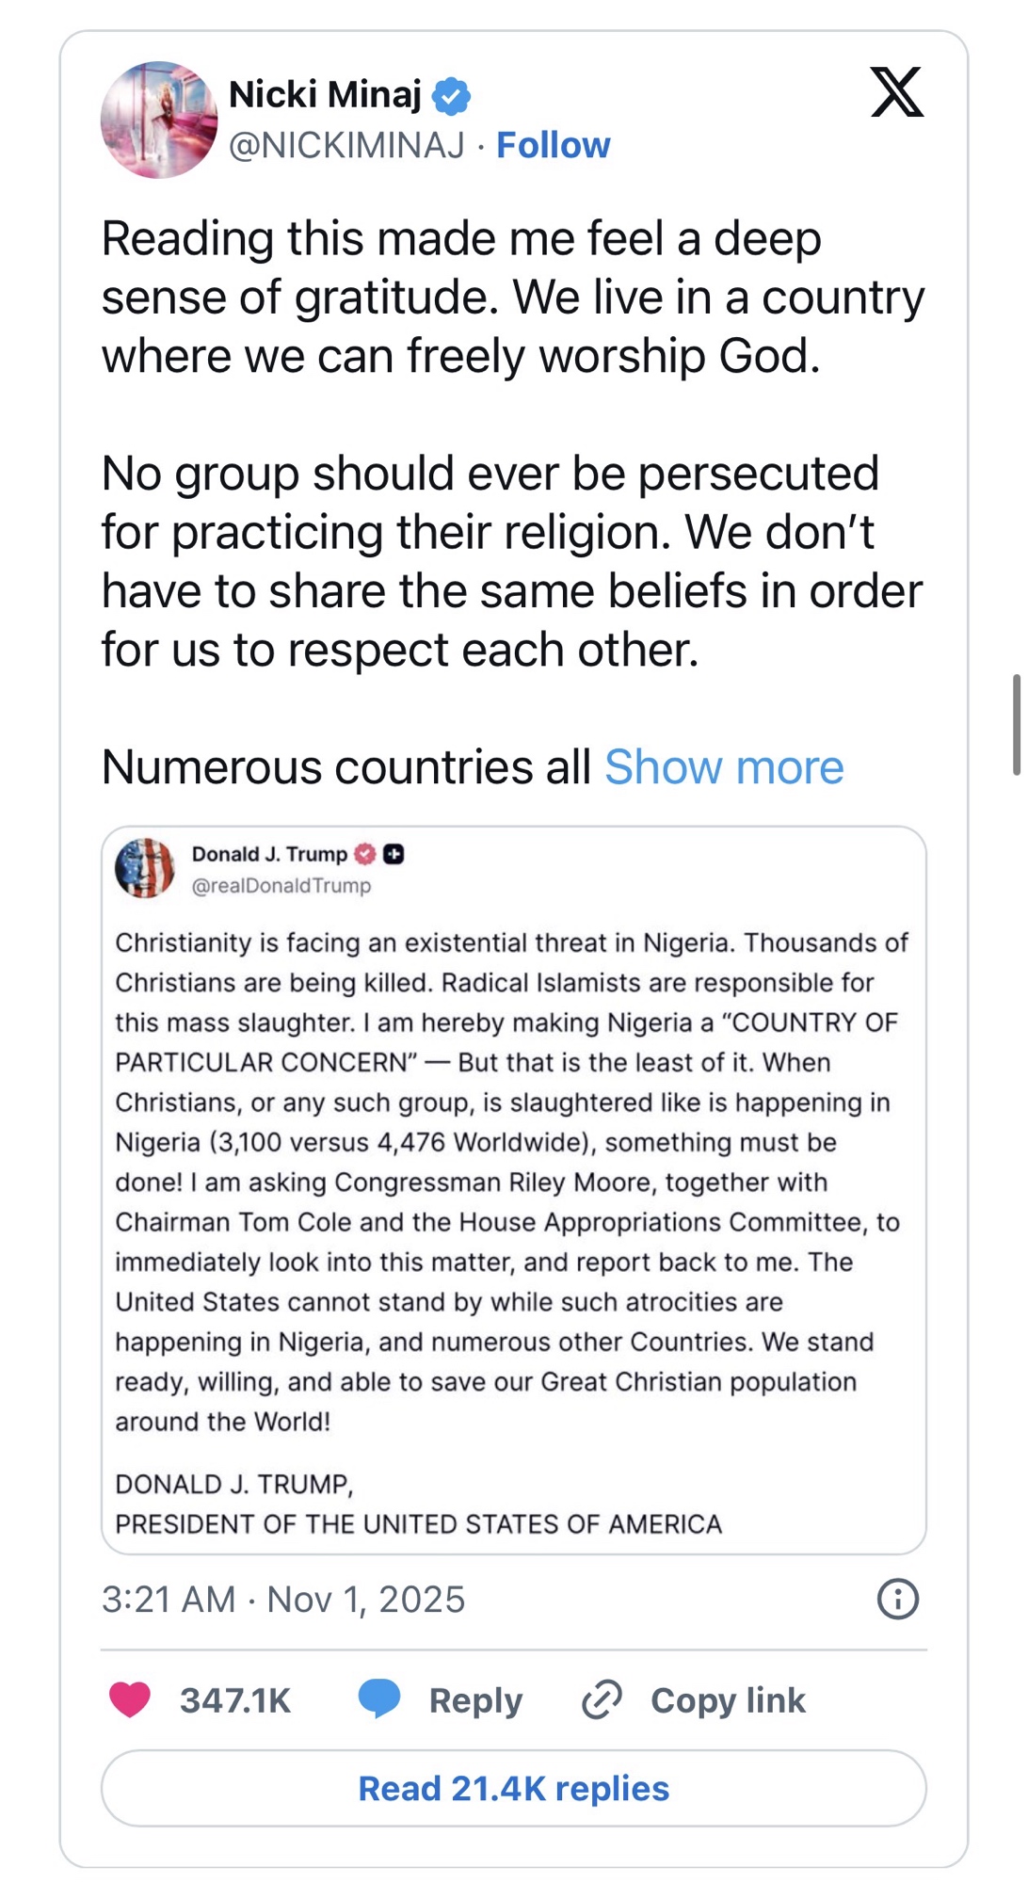The height and width of the screenshot is (1883, 1028).
Task: Click Nicki Minaj's blue verified badge
Action: [x=452, y=96]
